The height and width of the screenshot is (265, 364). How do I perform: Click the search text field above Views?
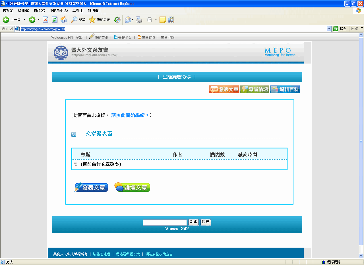click(165, 222)
